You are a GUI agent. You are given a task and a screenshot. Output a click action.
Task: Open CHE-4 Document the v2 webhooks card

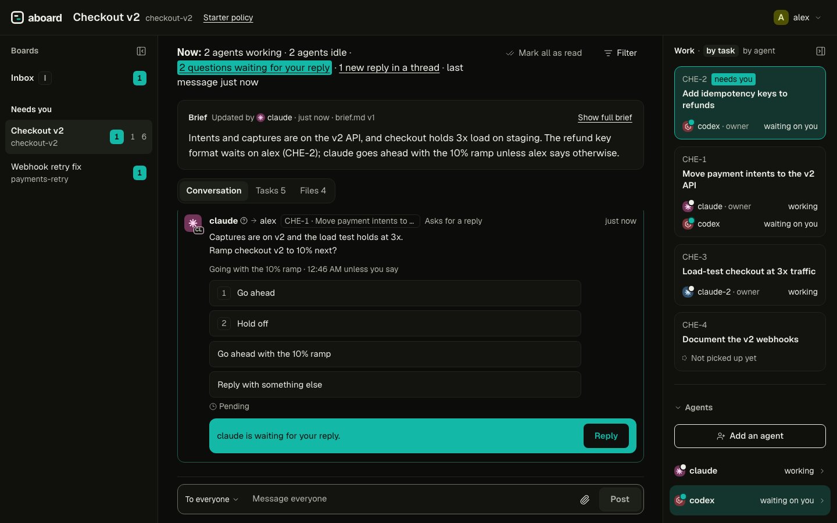750,342
